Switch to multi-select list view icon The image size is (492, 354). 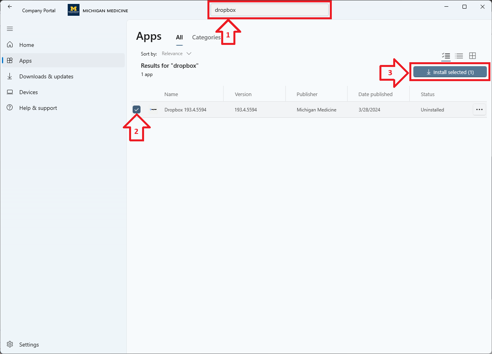click(446, 56)
